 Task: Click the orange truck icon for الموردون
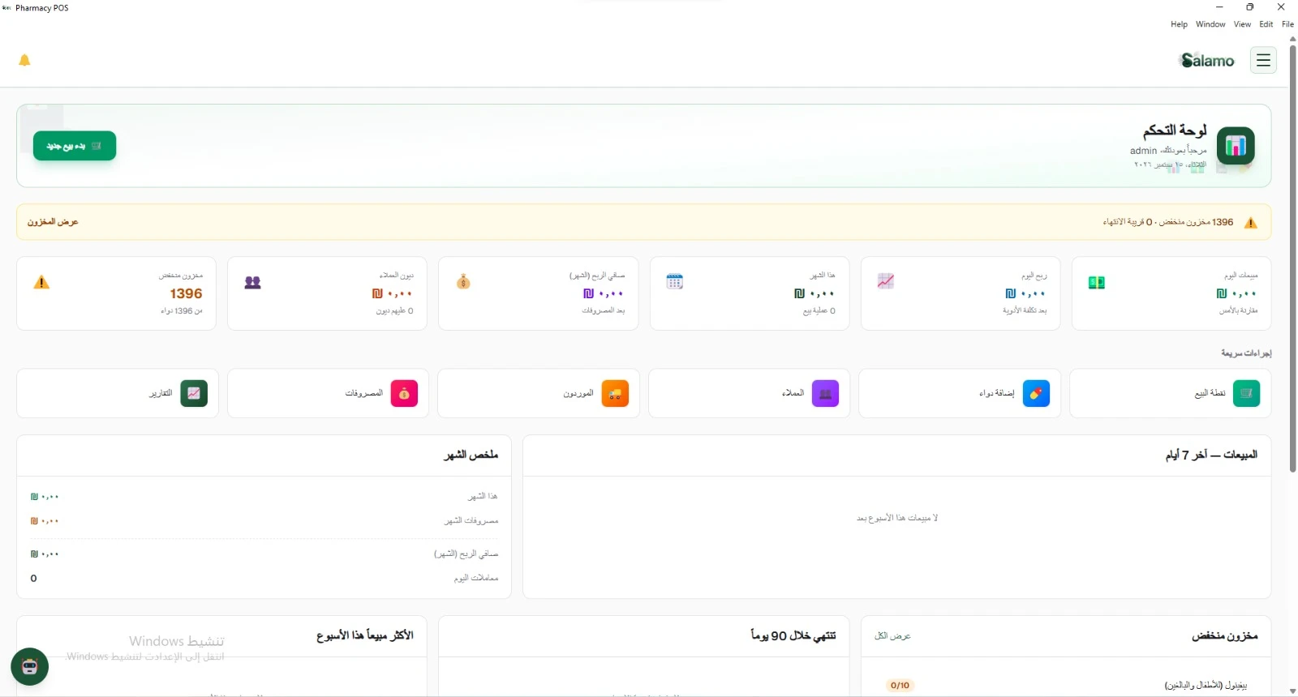pyautogui.click(x=615, y=393)
